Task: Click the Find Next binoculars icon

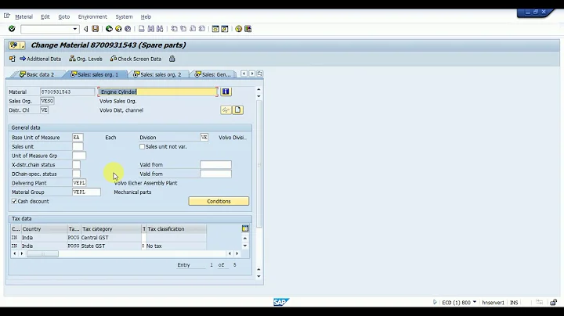Action: pos(160,29)
